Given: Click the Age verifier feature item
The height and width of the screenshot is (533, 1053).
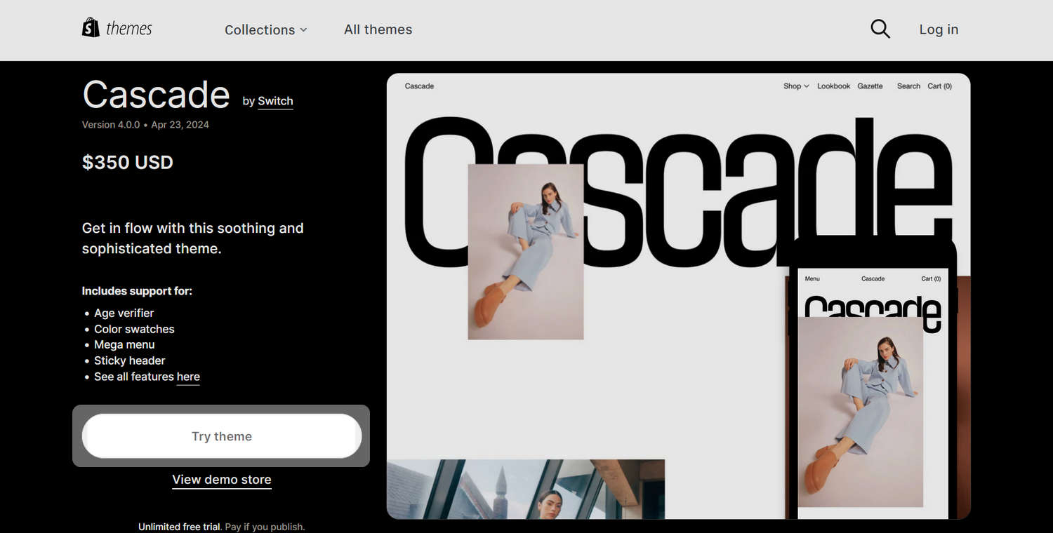Looking at the screenshot, I should tap(124, 313).
